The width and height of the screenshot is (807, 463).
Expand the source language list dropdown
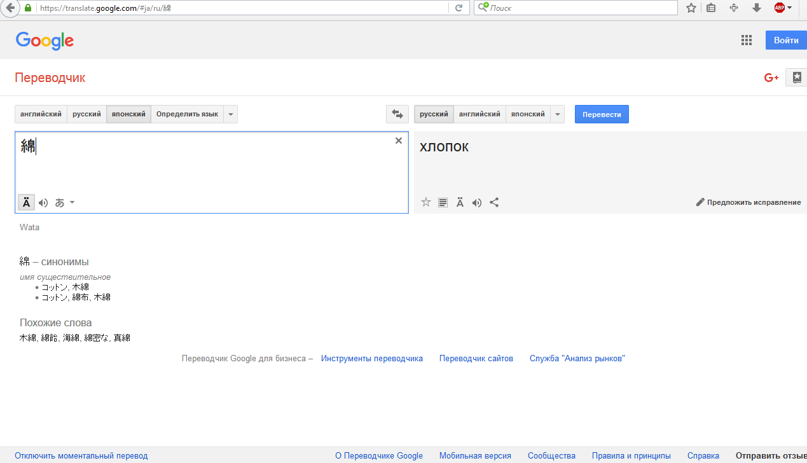[231, 114]
